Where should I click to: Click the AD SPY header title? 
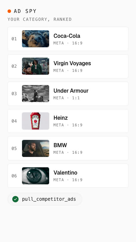coord(25,11)
